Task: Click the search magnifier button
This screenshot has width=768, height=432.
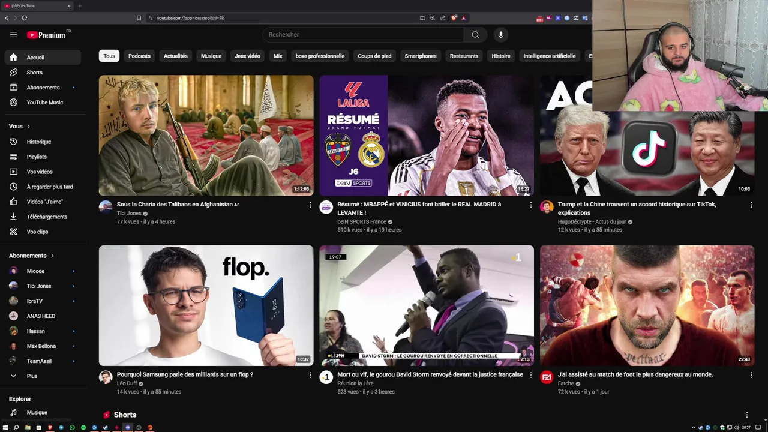Action: click(475, 35)
